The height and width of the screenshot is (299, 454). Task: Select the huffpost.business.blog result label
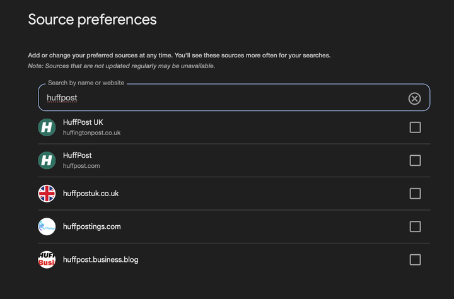pos(100,259)
